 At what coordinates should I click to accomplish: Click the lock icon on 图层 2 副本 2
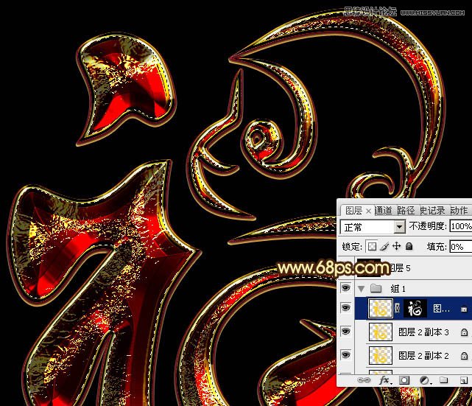pyautogui.click(x=464, y=356)
